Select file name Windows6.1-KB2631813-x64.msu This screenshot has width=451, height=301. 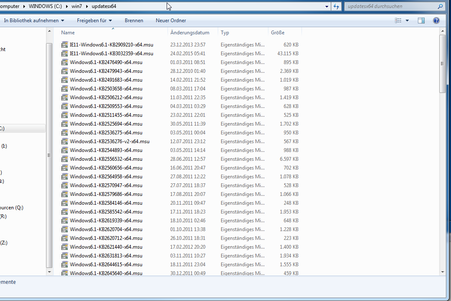[106, 255]
